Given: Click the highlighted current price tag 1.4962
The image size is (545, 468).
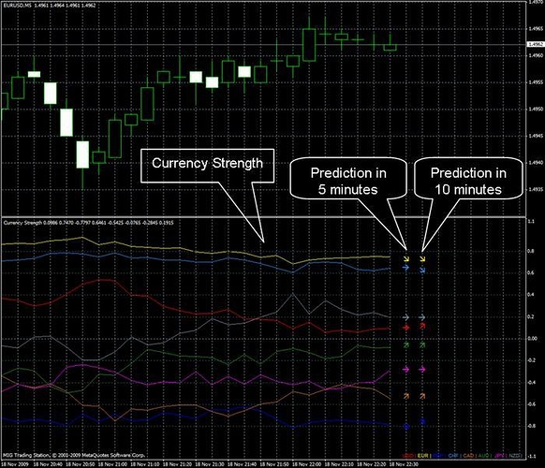Looking at the screenshot, I should click(x=536, y=44).
